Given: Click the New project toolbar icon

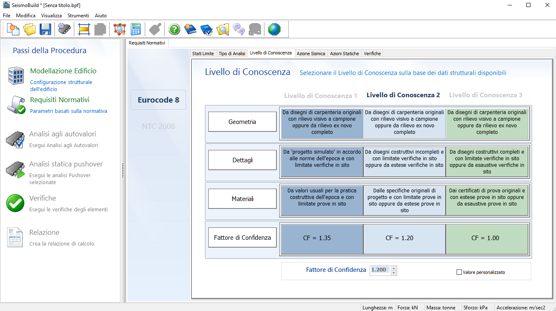Looking at the screenshot, I should click(13, 29).
